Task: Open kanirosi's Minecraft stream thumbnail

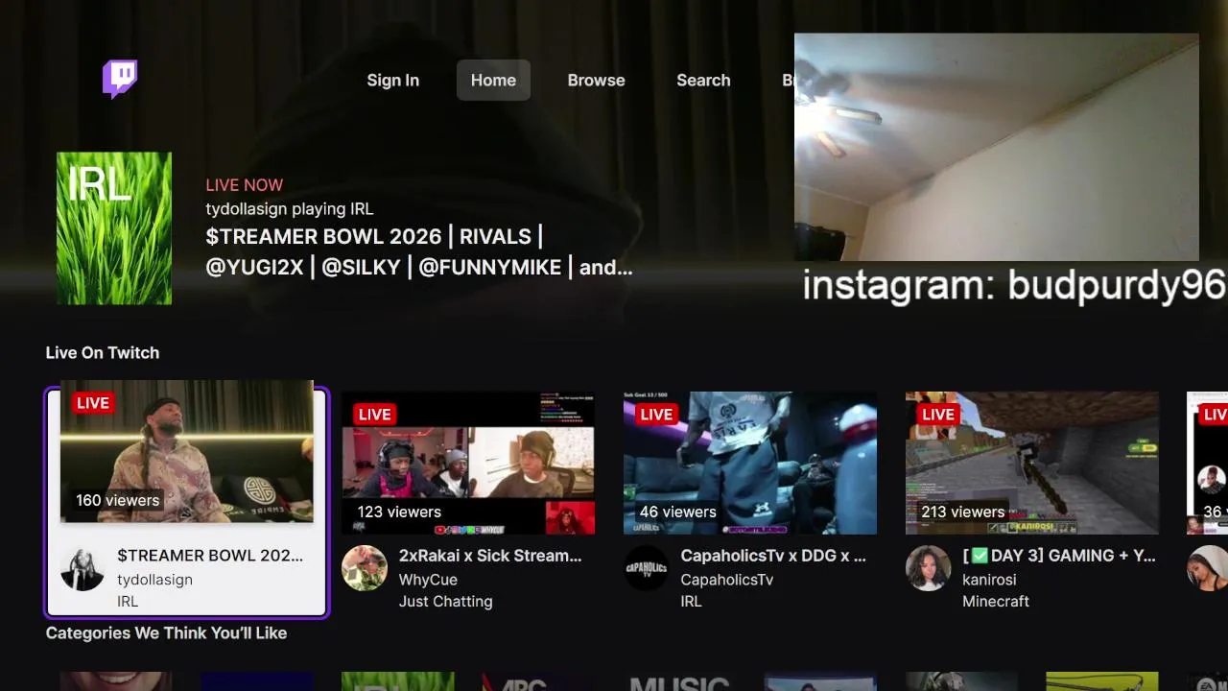Action: coord(1032,463)
